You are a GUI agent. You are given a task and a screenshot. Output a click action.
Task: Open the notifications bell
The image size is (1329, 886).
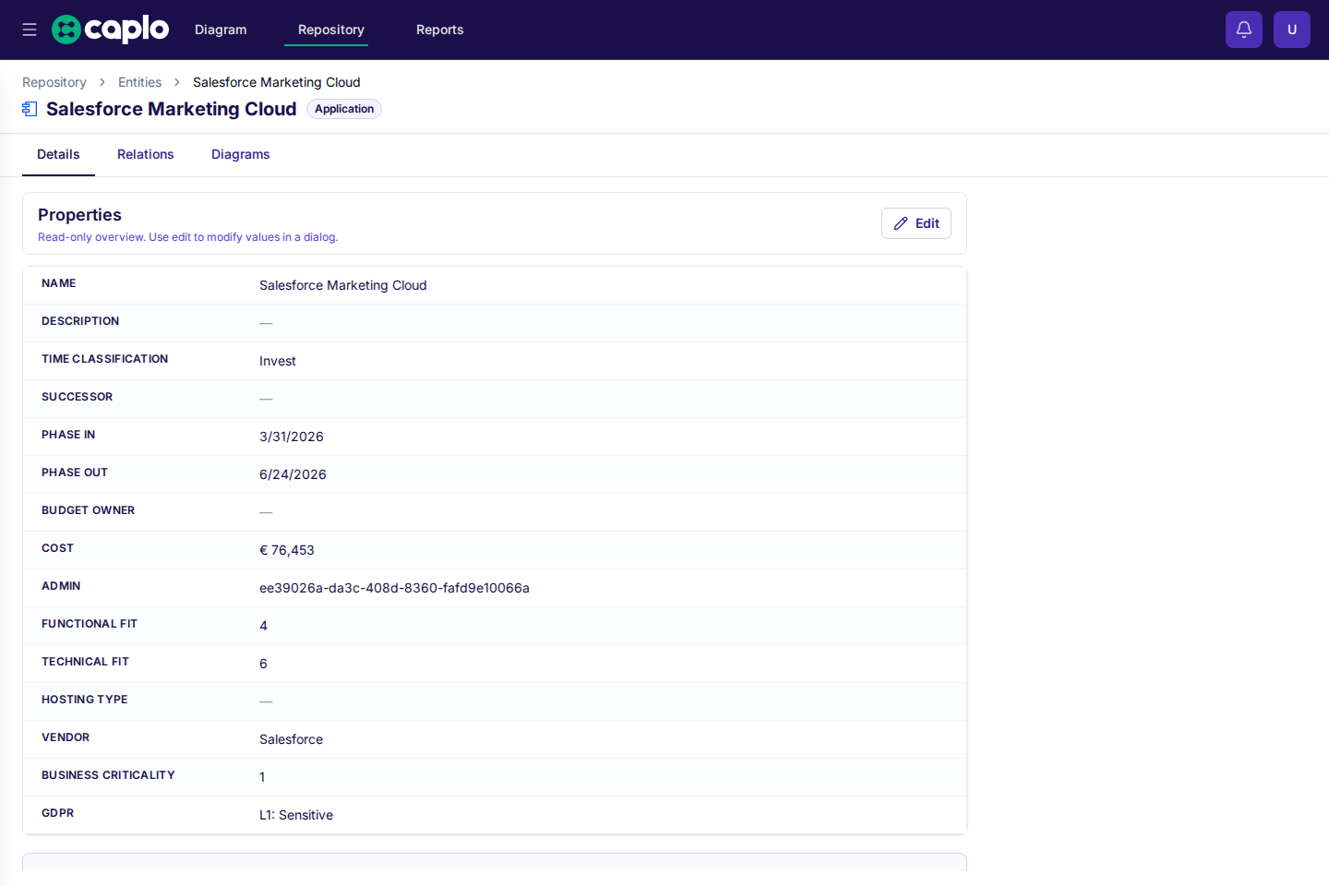[1244, 30]
